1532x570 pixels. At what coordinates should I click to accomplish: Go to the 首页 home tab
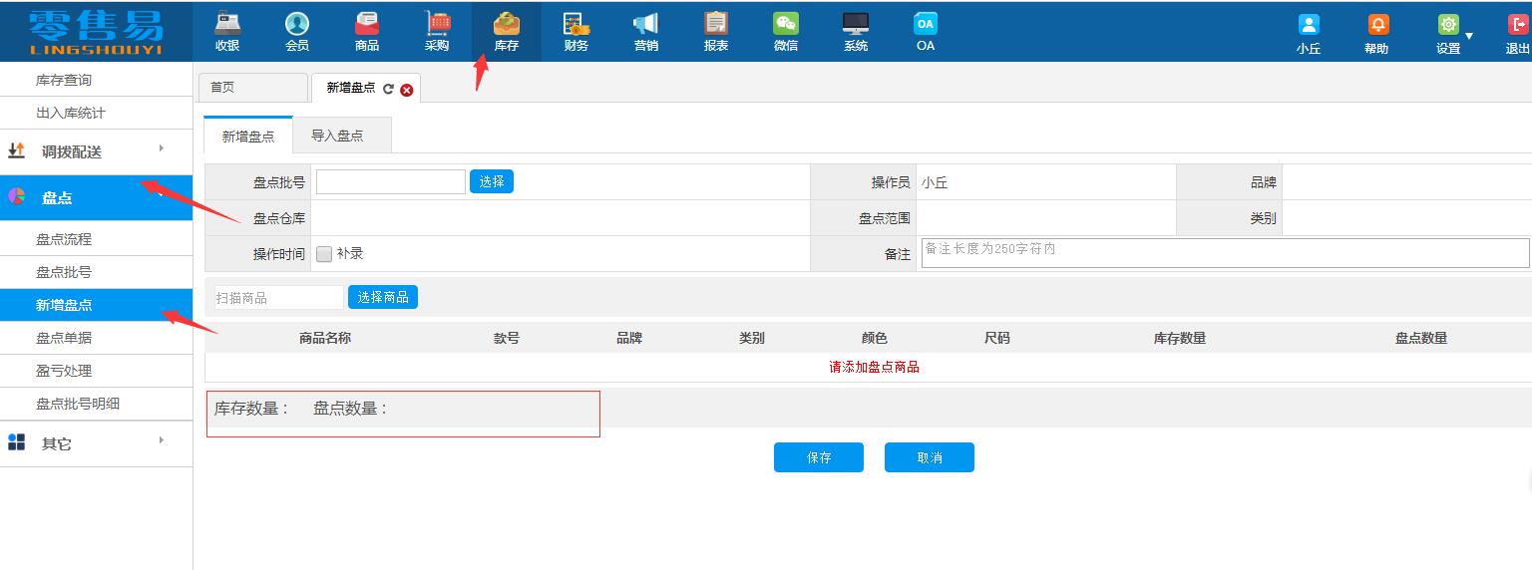point(252,88)
